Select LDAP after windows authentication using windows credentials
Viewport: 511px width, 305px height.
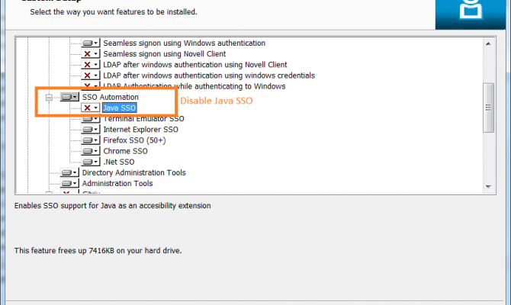click(x=209, y=75)
